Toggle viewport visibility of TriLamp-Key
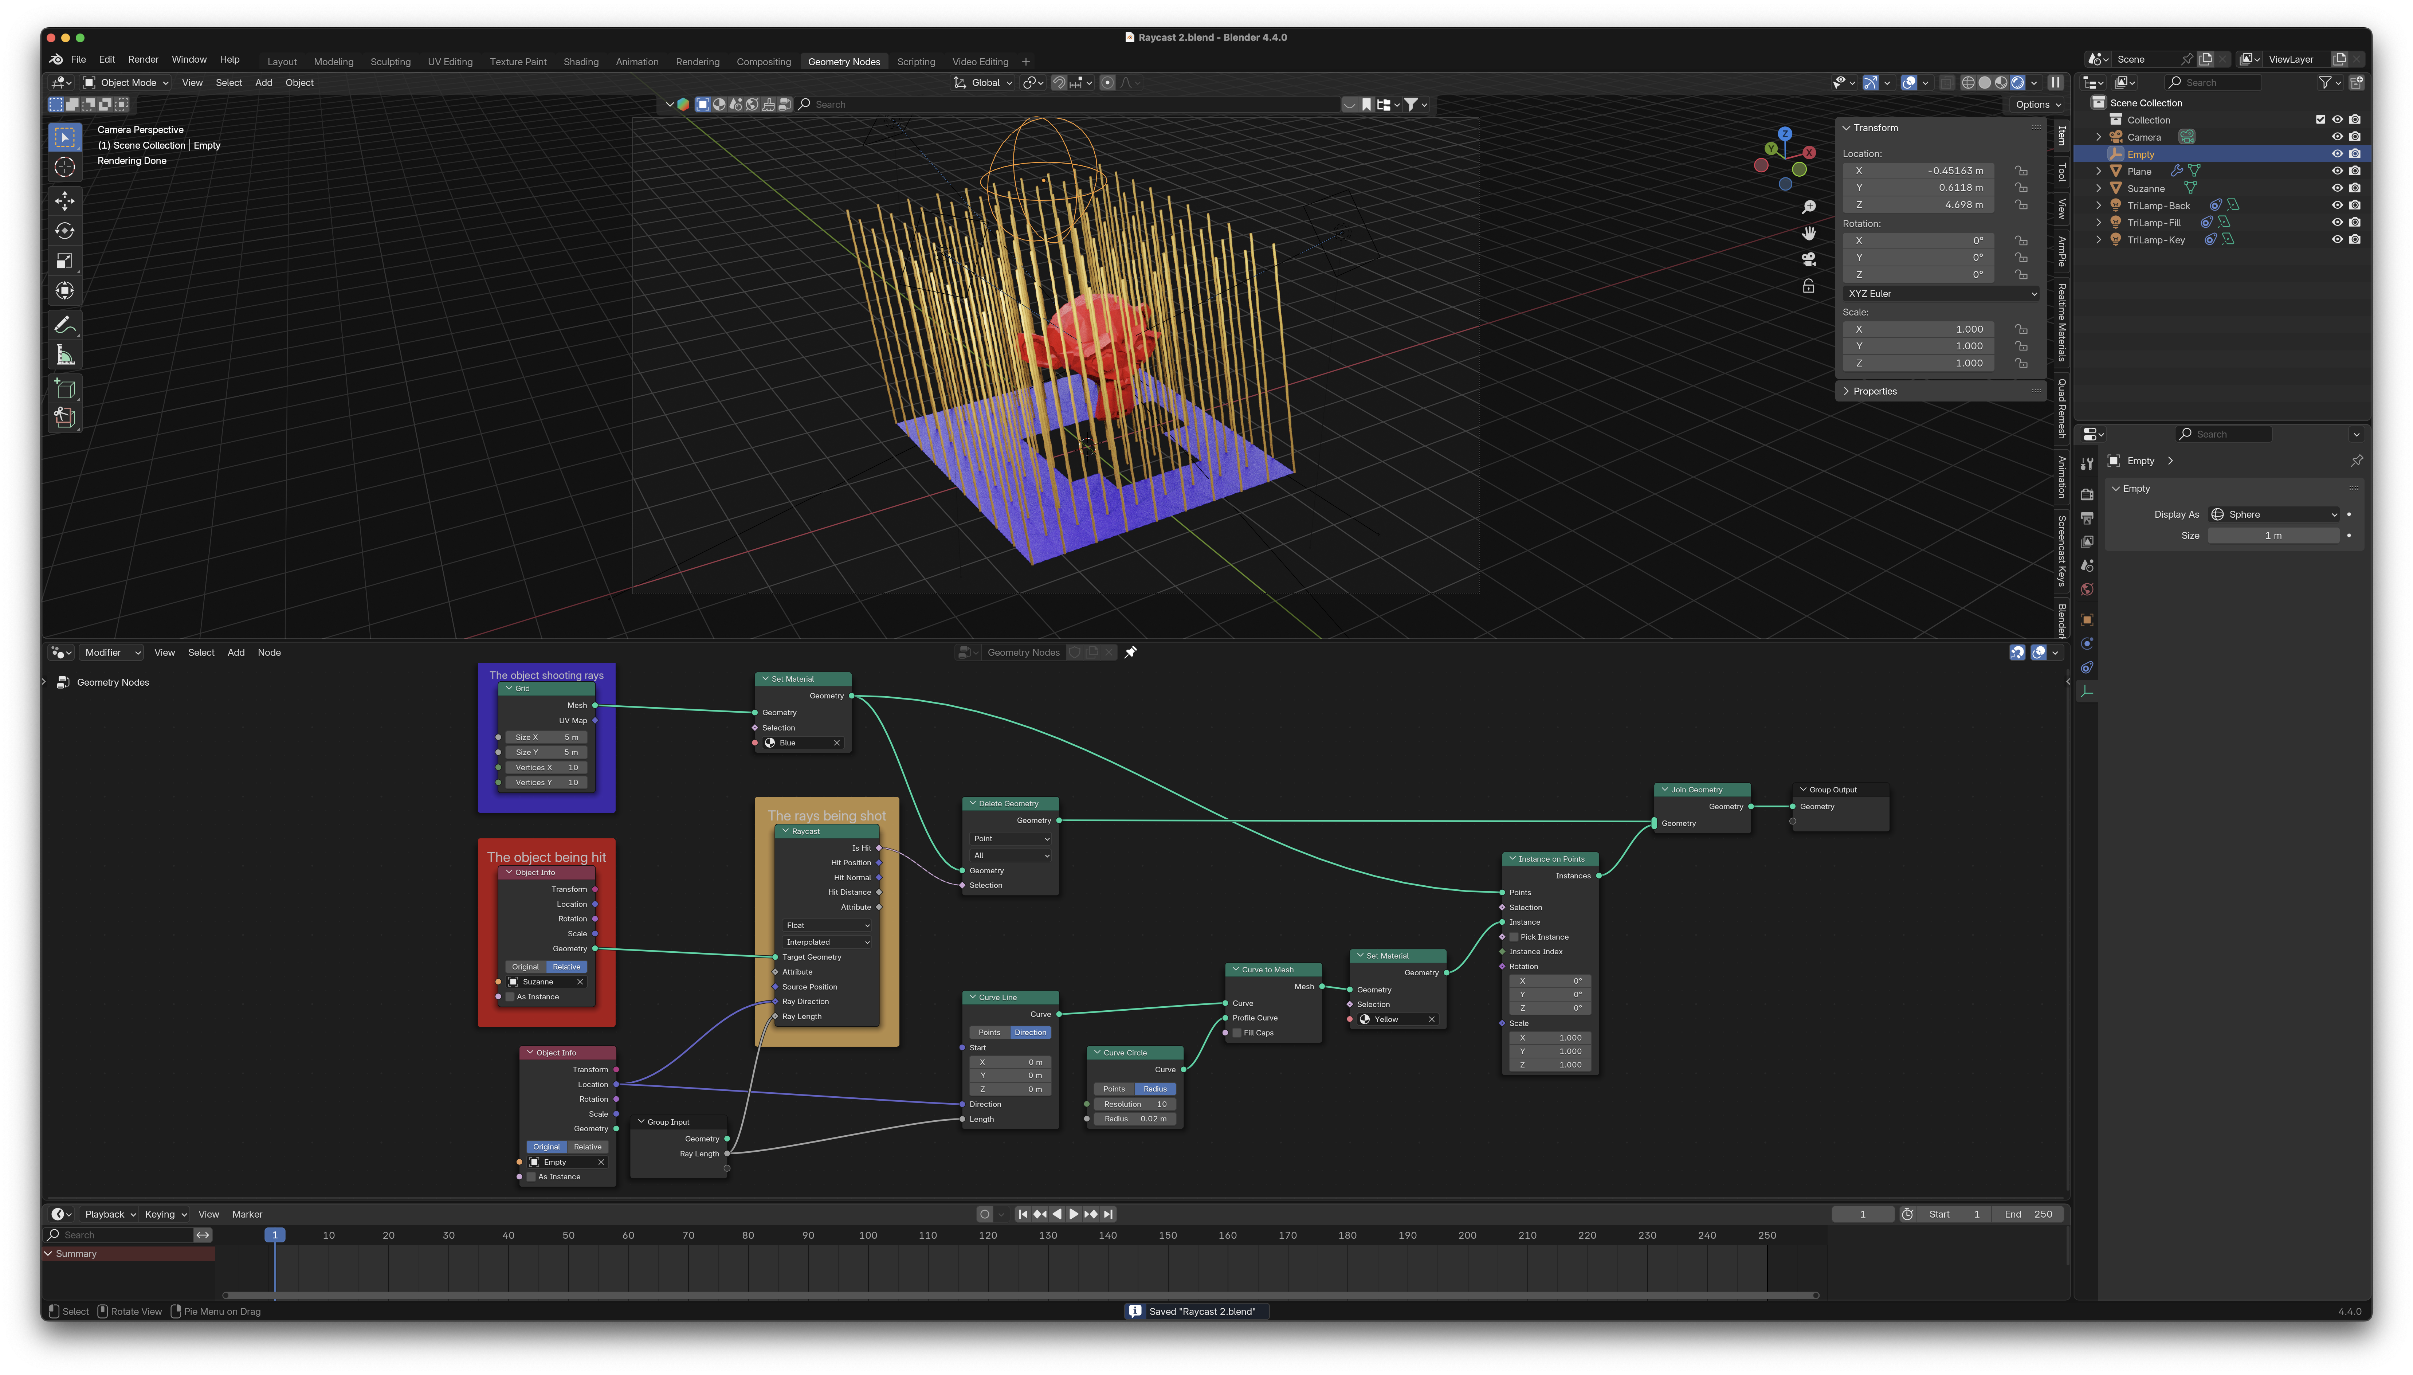This screenshot has width=2413, height=1375. 2338,240
